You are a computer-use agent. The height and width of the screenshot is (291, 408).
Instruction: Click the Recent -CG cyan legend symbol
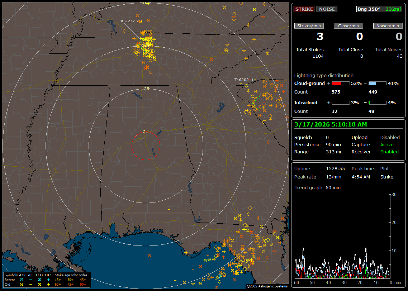(22, 280)
